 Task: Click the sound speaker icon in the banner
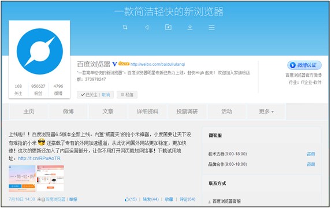(147, 27)
